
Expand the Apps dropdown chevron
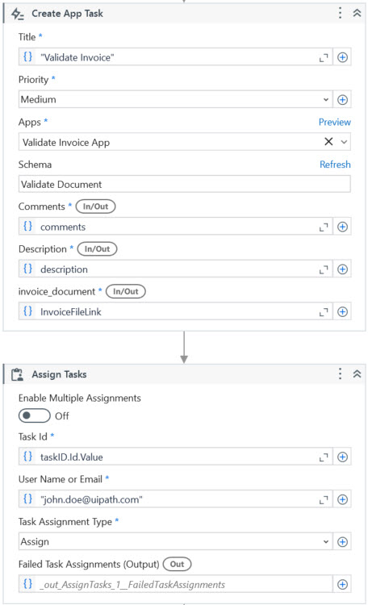(x=344, y=142)
